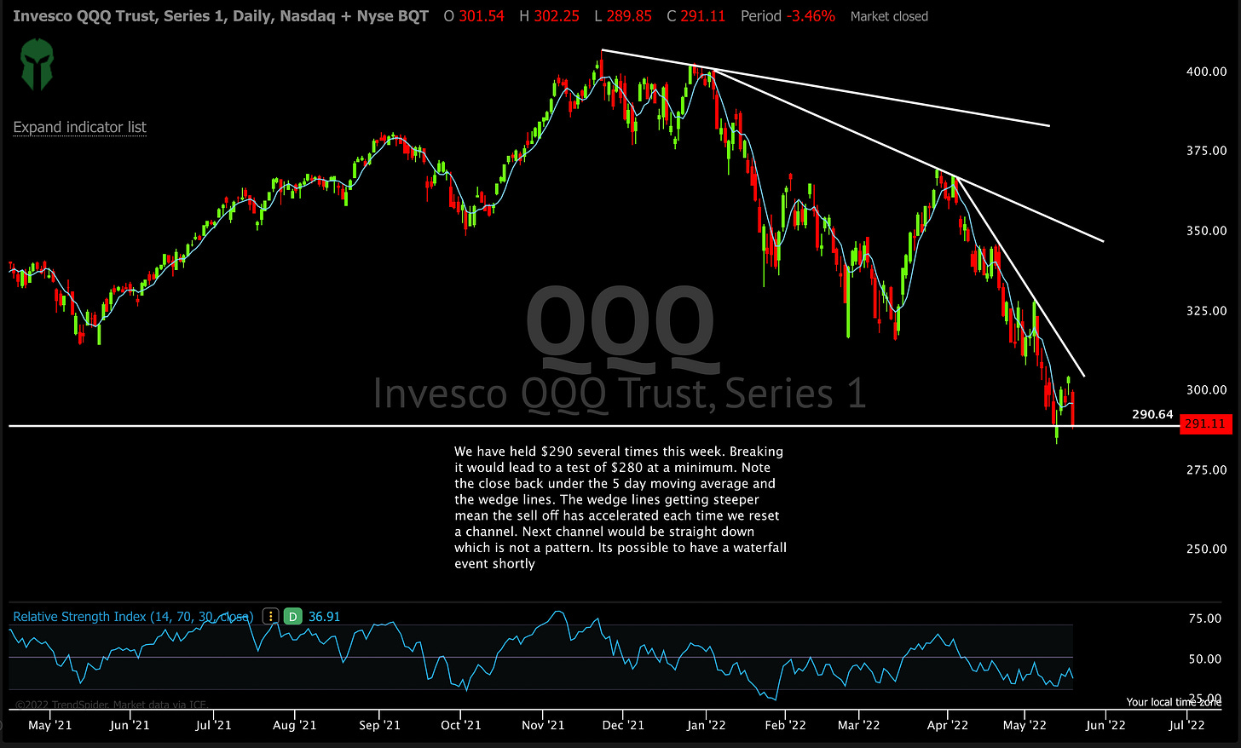Click the Period -3.46% readout

[788, 16]
